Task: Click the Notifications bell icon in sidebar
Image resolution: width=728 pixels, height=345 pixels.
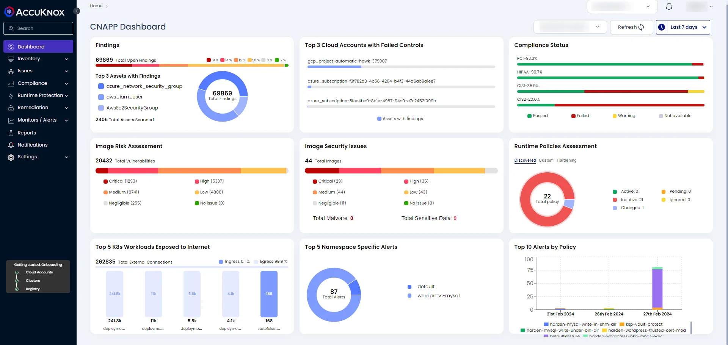Action: (x=11, y=145)
